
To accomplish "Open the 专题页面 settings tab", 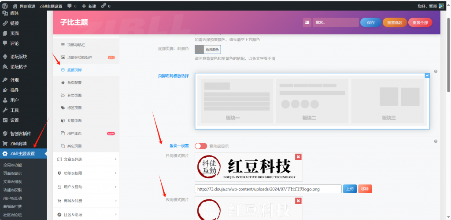I will click(86, 120).
